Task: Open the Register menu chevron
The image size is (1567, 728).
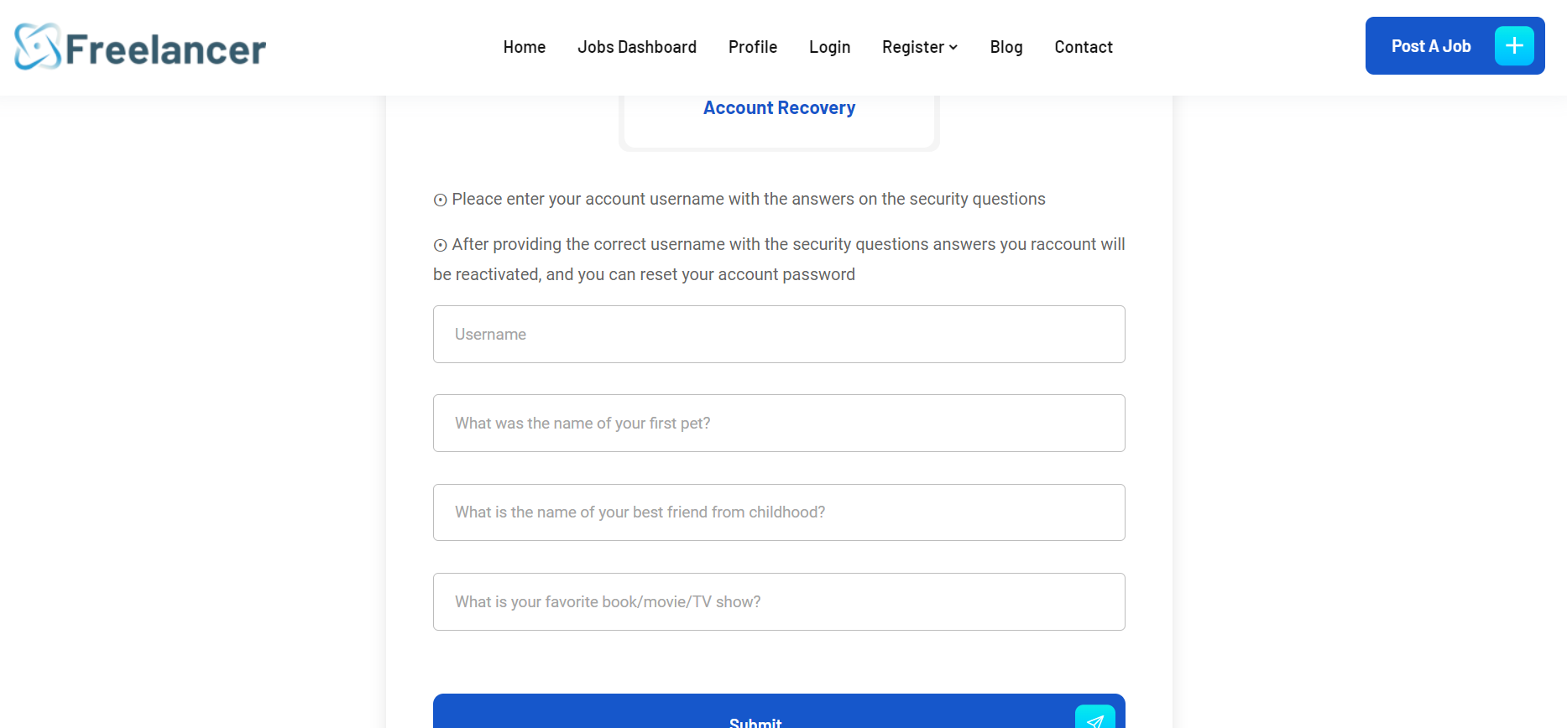Action: tap(953, 48)
